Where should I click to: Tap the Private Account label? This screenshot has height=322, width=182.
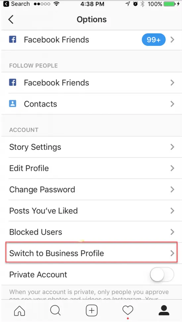coord(38,275)
